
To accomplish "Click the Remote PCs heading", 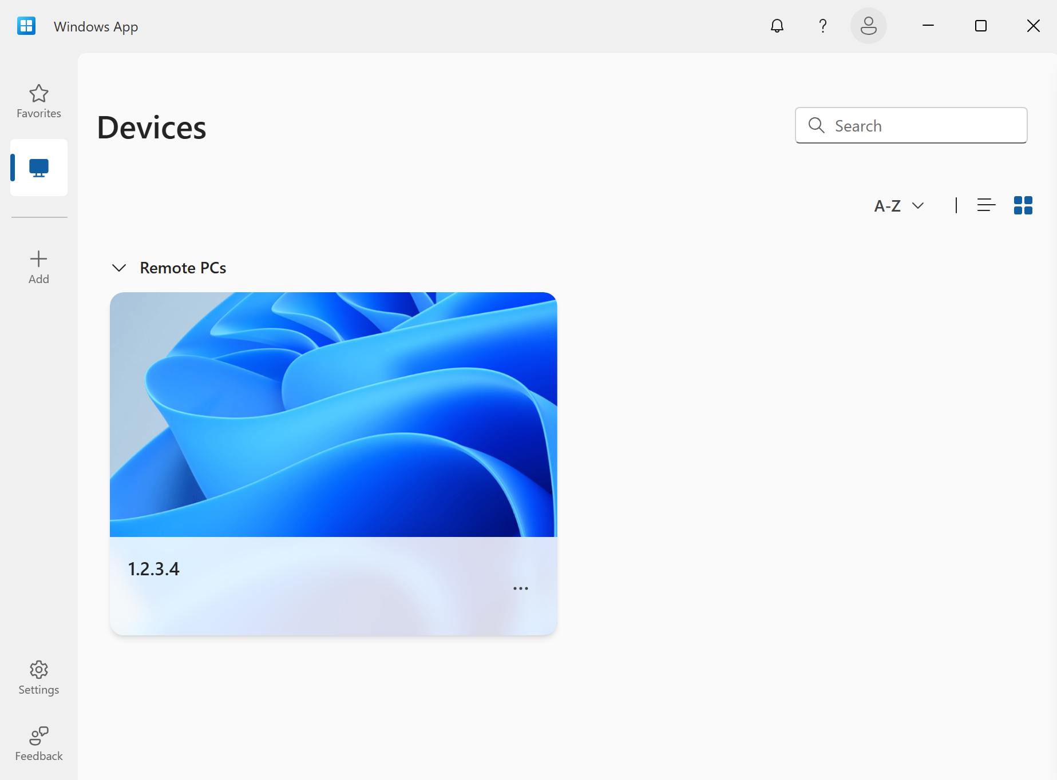I will click(x=183, y=268).
